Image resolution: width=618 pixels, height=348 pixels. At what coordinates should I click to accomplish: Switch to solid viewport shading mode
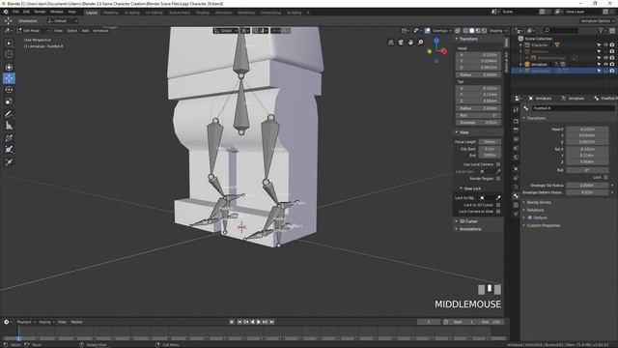click(472, 30)
